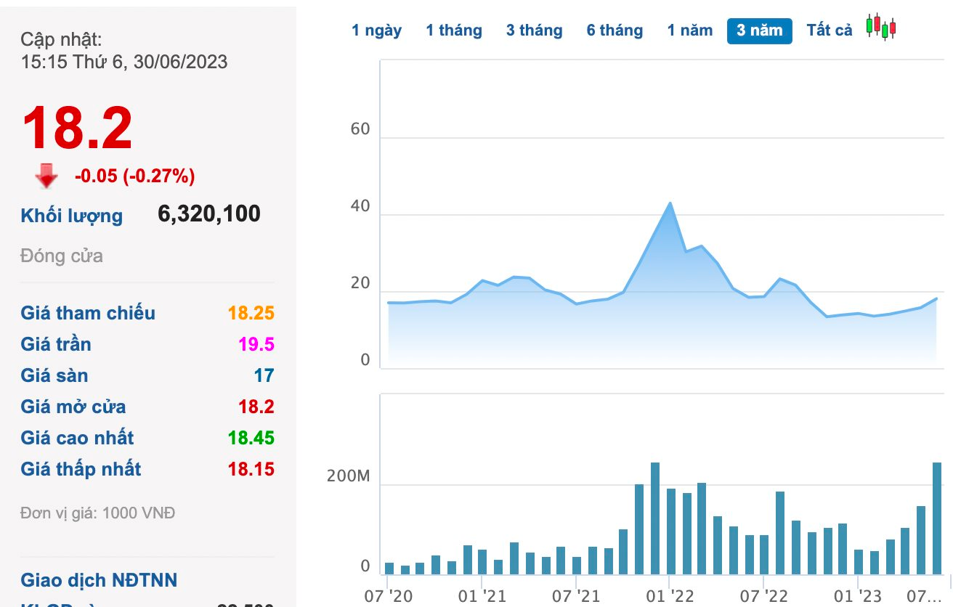Switch chart to candlestick view icon

pos(880,28)
